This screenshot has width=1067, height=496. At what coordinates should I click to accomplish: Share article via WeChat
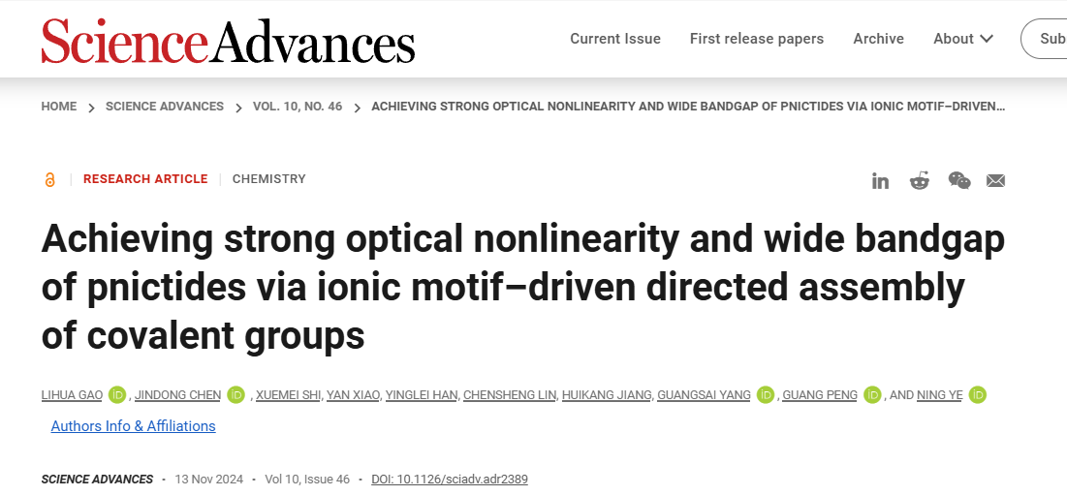tap(958, 180)
